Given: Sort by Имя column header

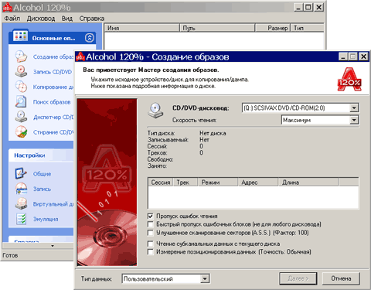Looking at the screenshot, I should coord(141,28).
